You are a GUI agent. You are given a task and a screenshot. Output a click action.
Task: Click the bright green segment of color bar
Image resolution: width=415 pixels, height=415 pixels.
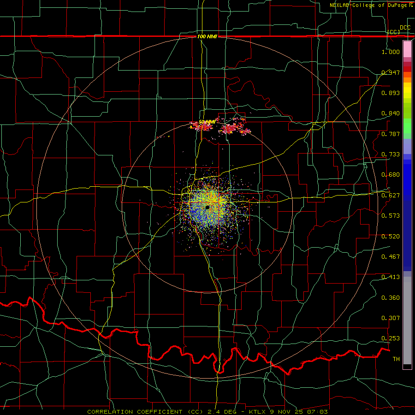click(x=407, y=126)
